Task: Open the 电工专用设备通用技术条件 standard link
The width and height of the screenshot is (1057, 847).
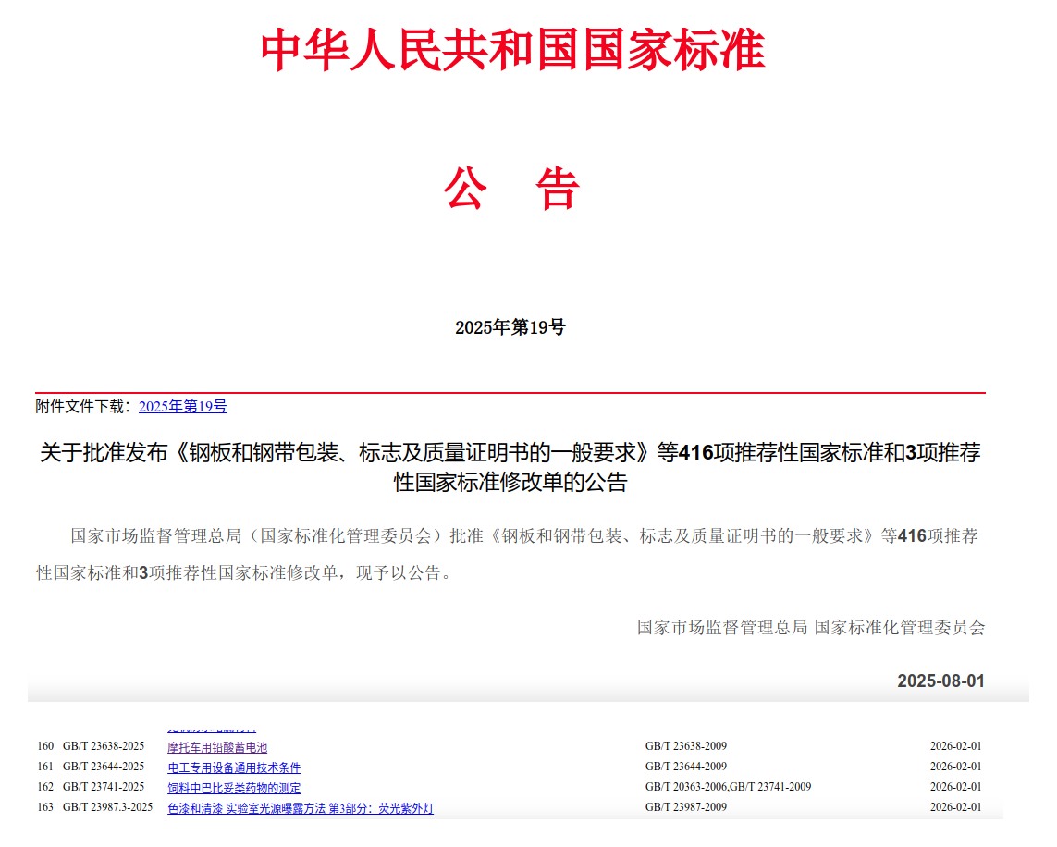Action: 233,767
